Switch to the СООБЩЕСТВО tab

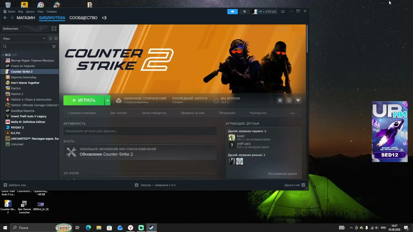point(83,18)
